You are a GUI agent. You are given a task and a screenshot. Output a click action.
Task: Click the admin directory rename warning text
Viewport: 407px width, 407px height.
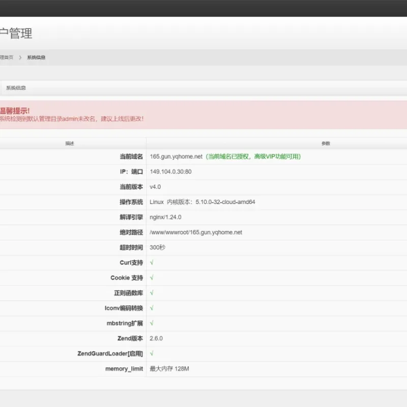pyautogui.click(x=72, y=119)
